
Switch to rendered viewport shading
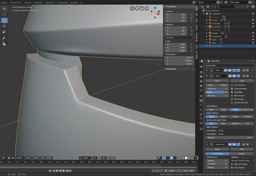tap(192, 158)
